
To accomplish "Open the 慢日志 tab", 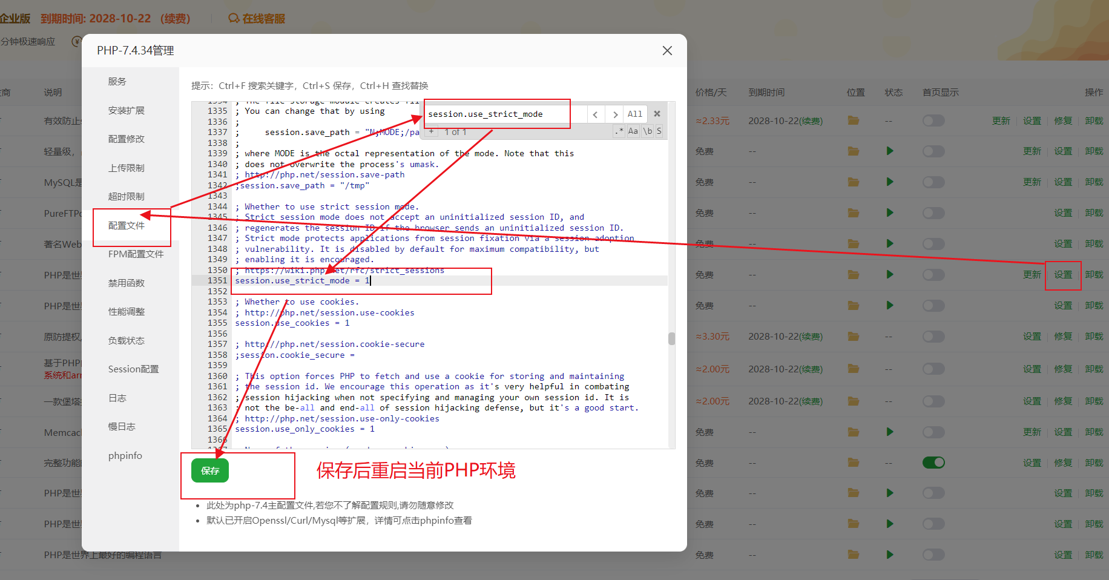I will click(x=122, y=426).
